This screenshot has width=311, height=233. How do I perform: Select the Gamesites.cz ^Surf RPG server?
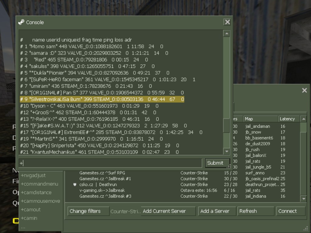point(183,173)
